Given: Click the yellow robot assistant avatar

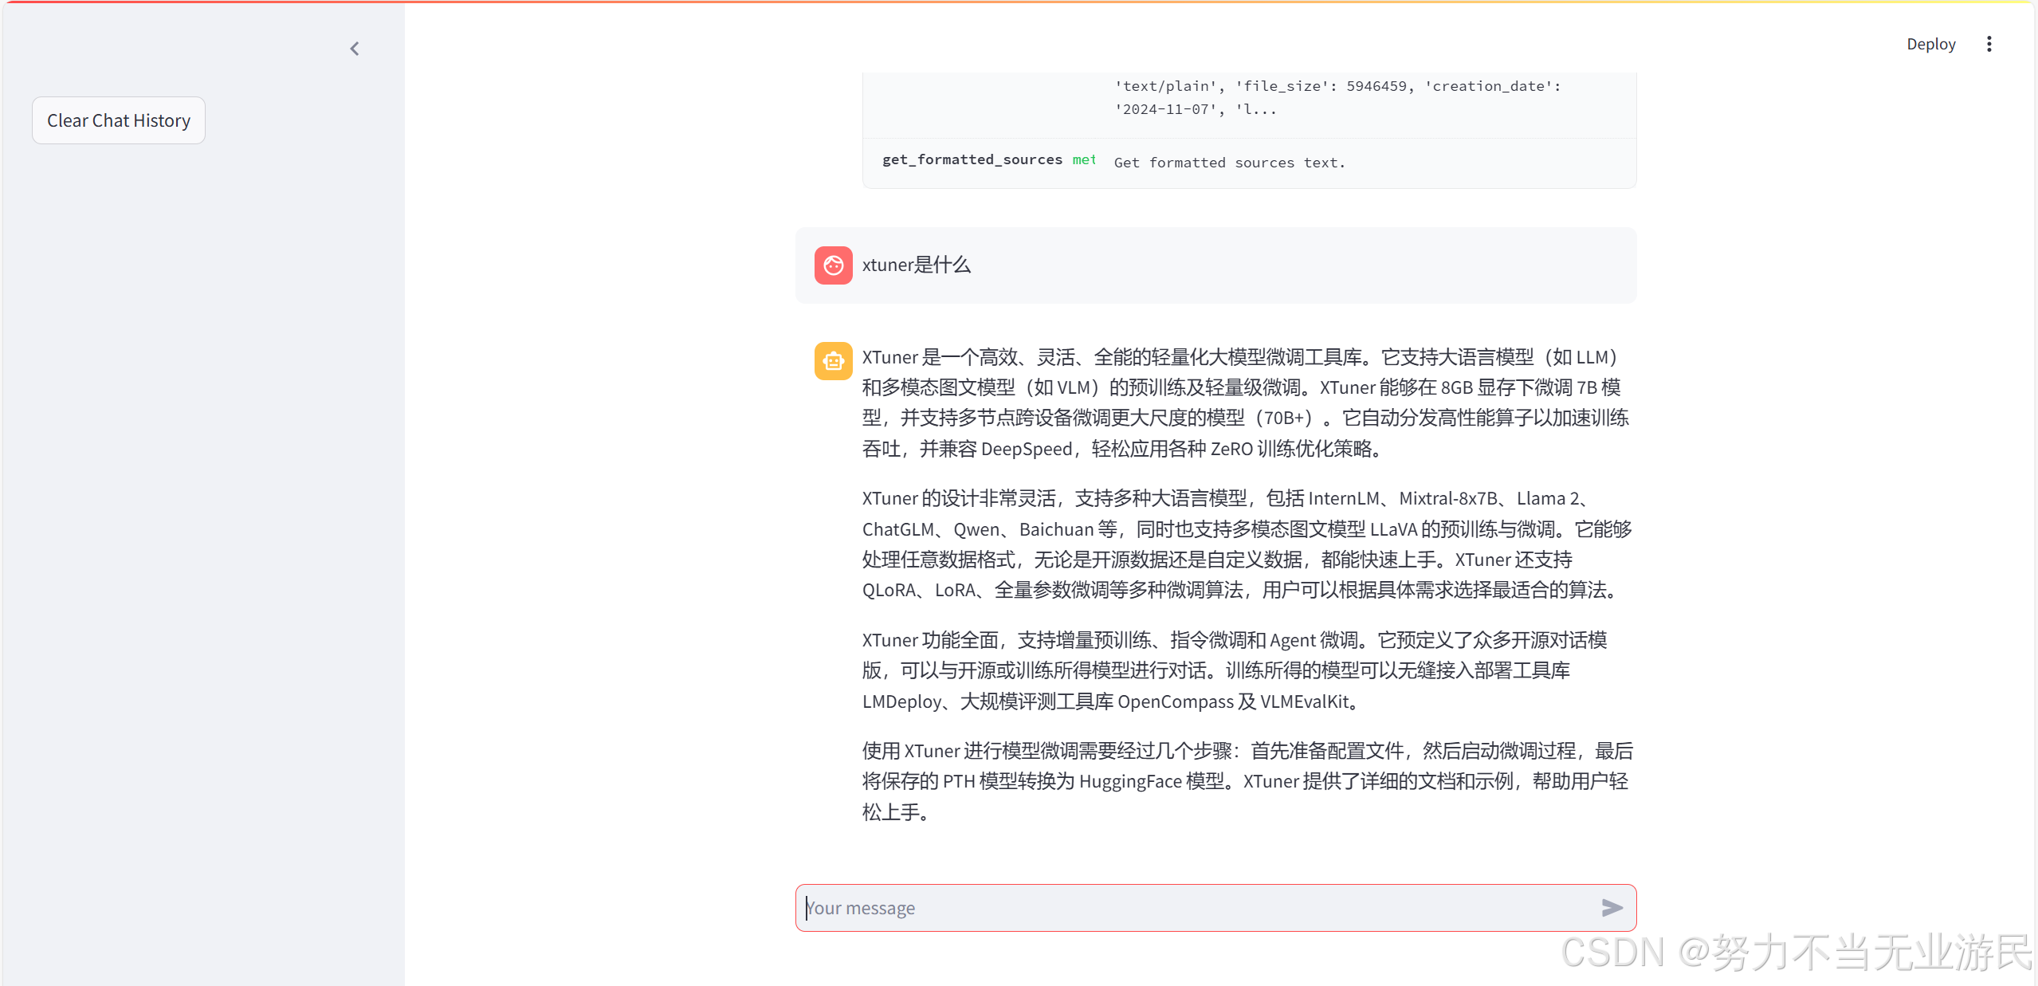Looking at the screenshot, I should (833, 361).
